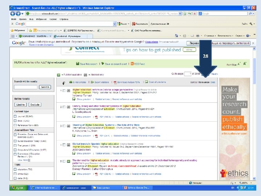The height and width of the screenshot is (196, 261).
Task: Select checkbox for result 1 article
Action: pos(64,91)
